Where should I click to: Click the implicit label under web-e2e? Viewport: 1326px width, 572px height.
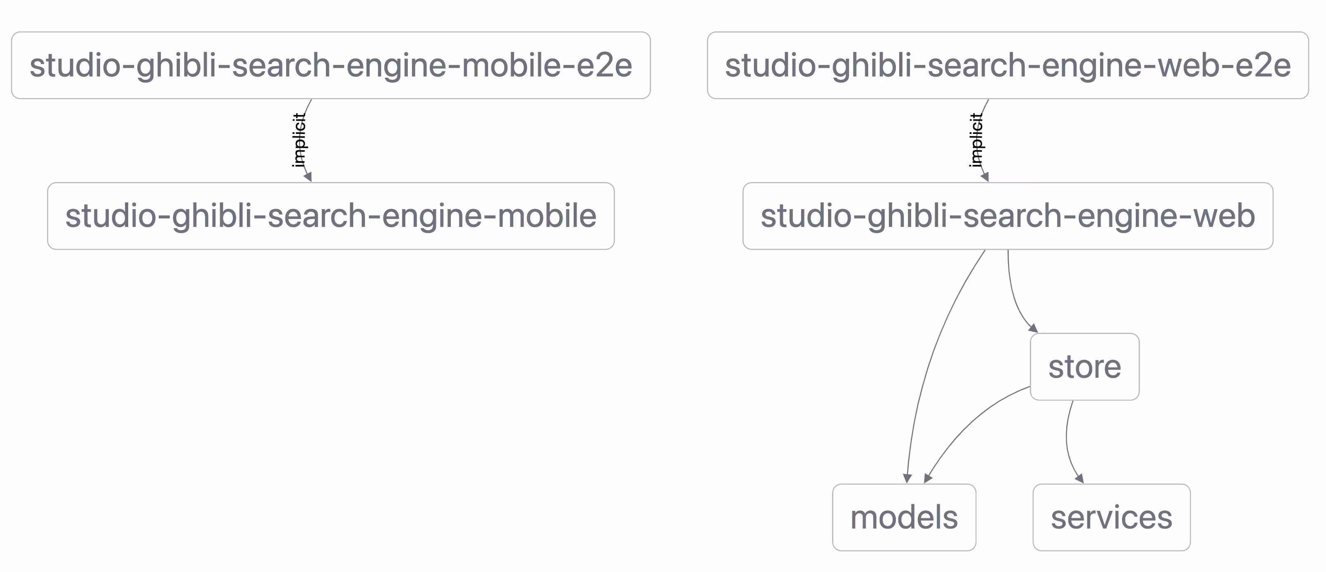976,140
